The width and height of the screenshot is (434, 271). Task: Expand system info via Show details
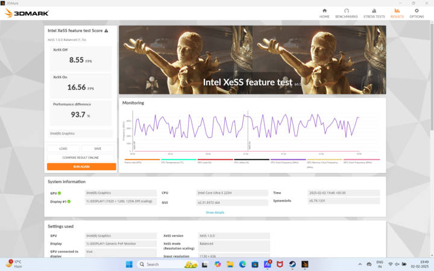pyautogui.click(x=215, y=212)
